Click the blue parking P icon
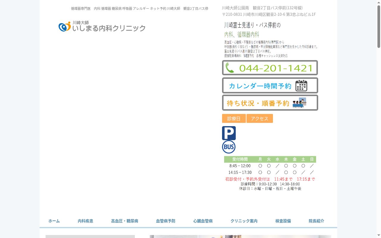The height and width of the screenshot is (238, 381). [x=229, y=133]
